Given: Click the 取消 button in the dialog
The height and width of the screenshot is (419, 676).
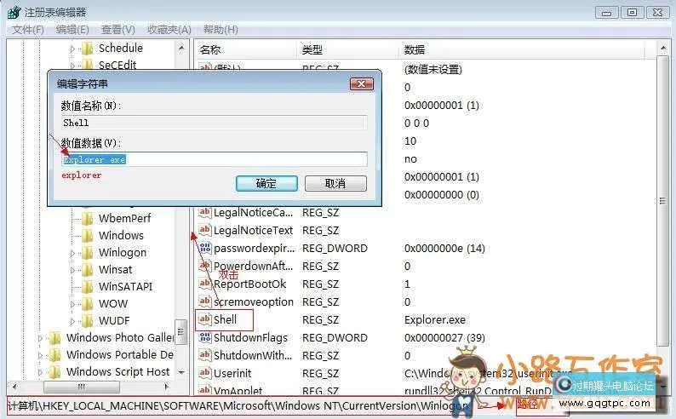Looking at the screenshot, I should 335,184.
